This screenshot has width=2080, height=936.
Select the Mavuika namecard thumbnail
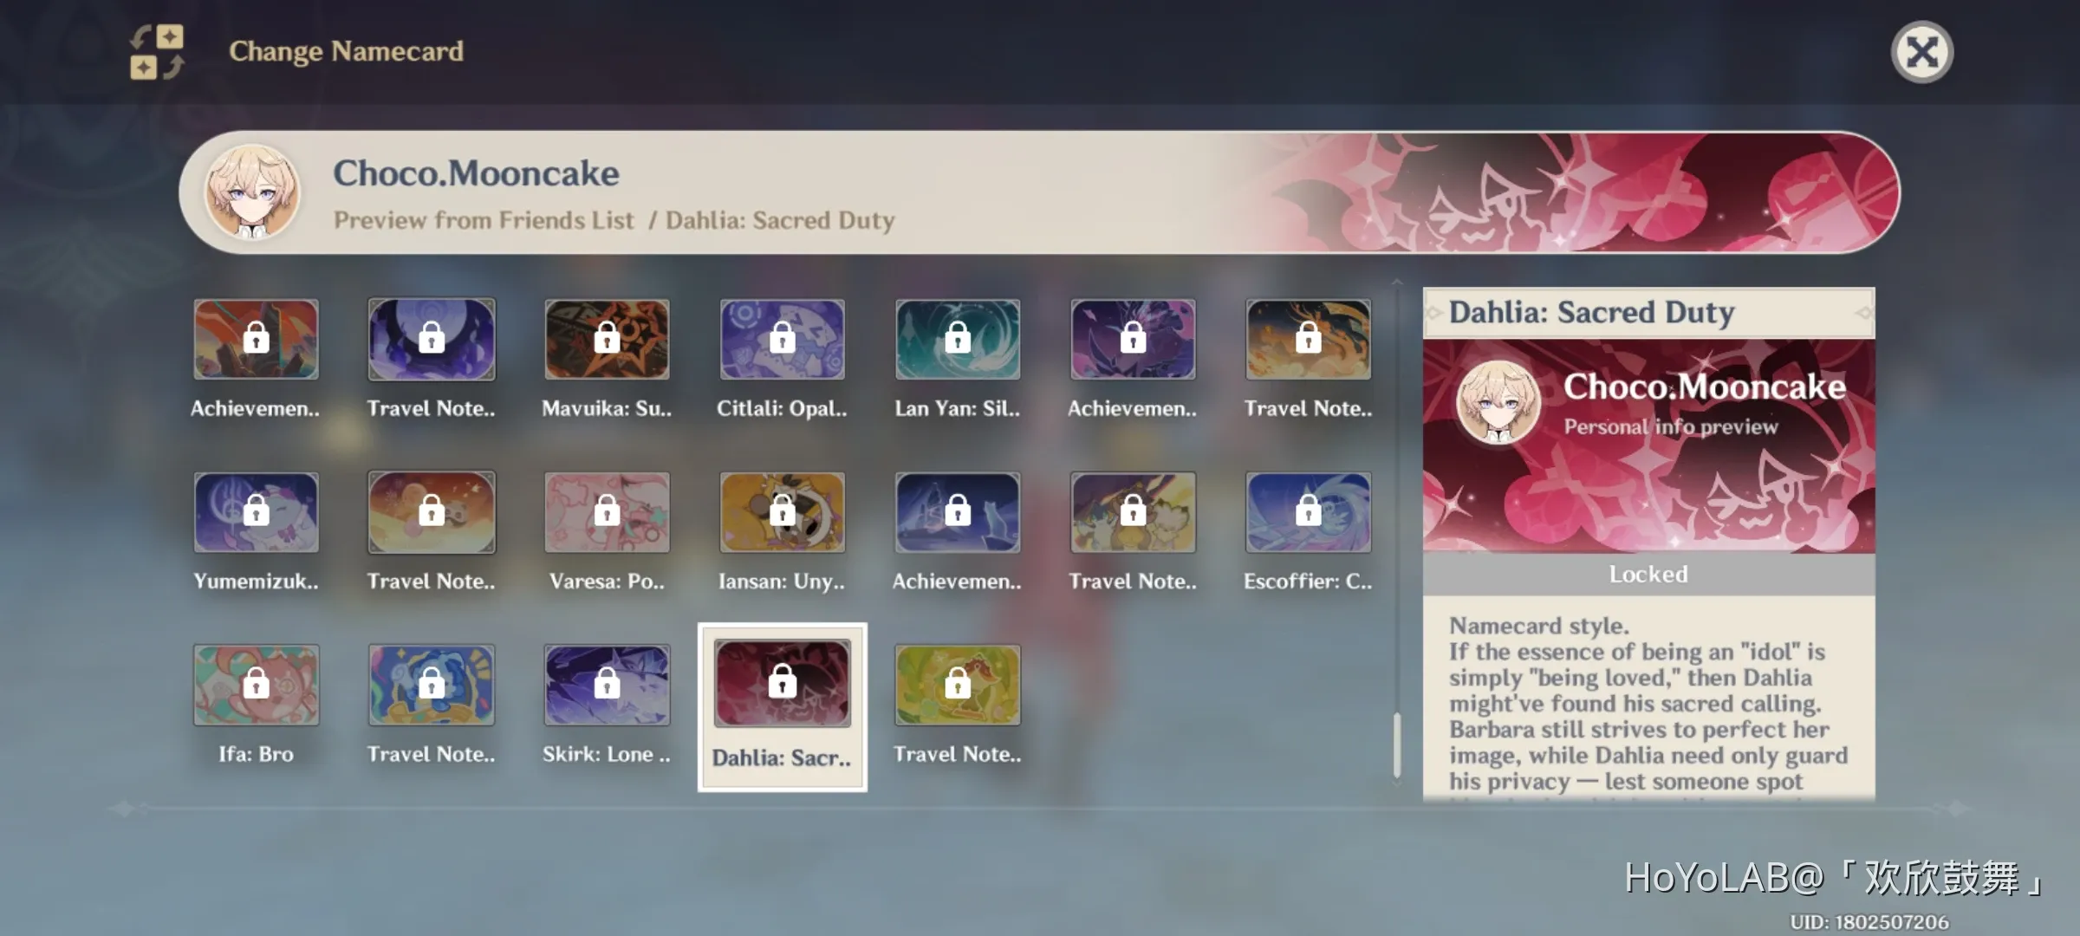(x=607, y=339)
